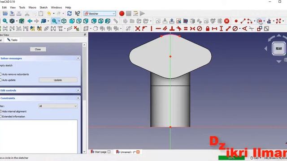Select the Create point tool
Image resolution: width=287 pixels, height=161 pixels.
coord(236,21)
